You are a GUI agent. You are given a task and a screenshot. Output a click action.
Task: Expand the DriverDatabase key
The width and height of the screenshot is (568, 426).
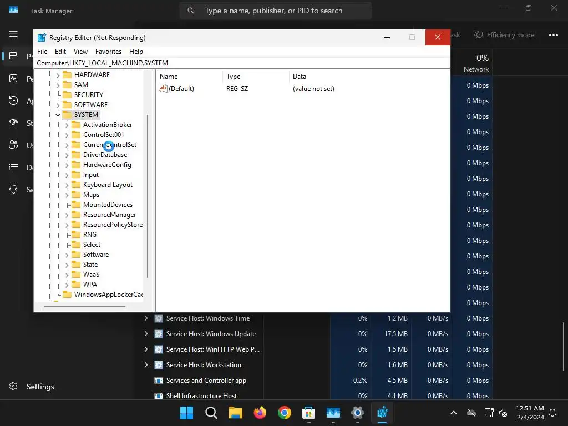(x=67, y=155)
